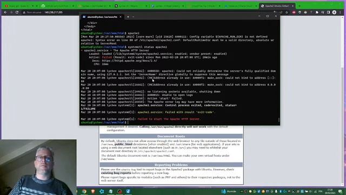Open the Not secure site info indicator
The width and height of the screenshot is (346, 195).
pyautogui.click(x=32, y=12)
